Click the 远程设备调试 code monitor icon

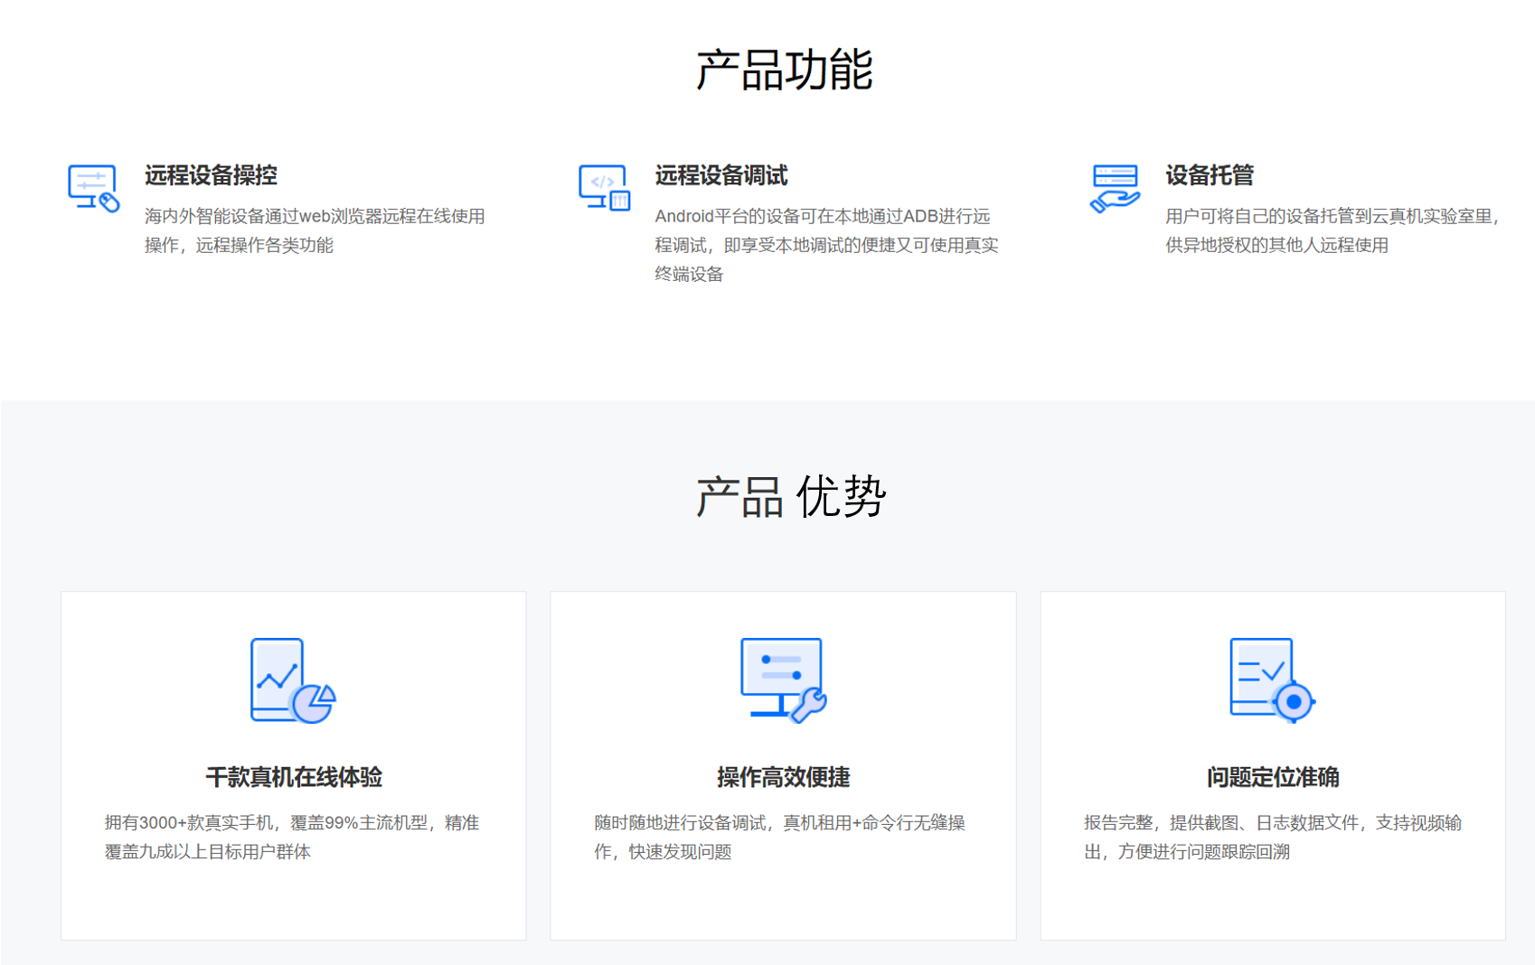pos(605,188)
